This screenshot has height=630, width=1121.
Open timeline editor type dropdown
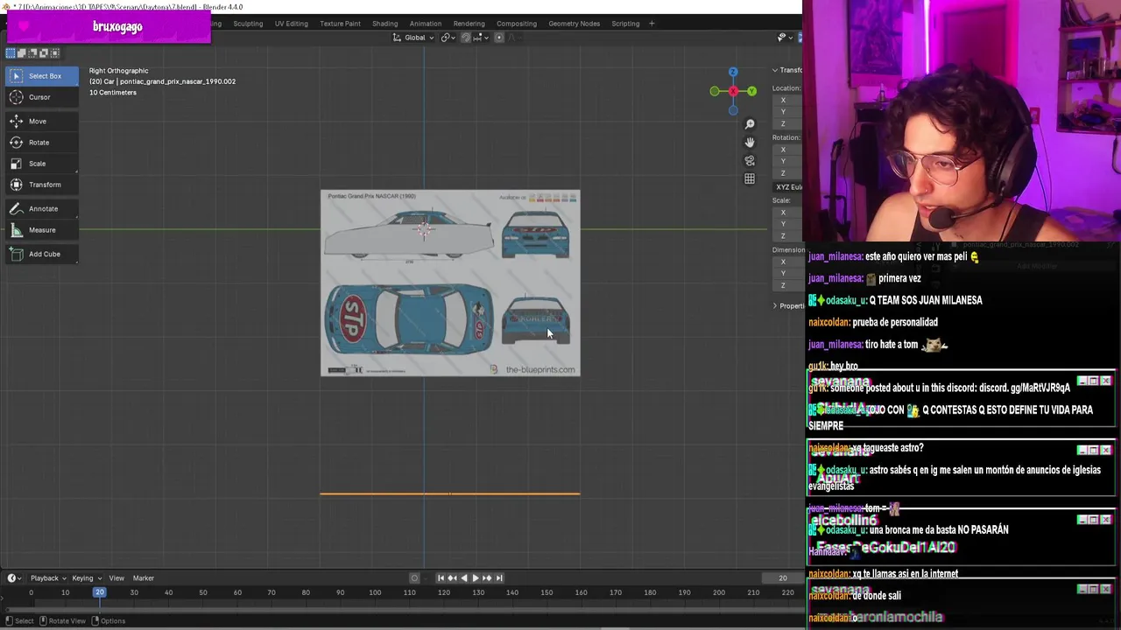point(13,577)
